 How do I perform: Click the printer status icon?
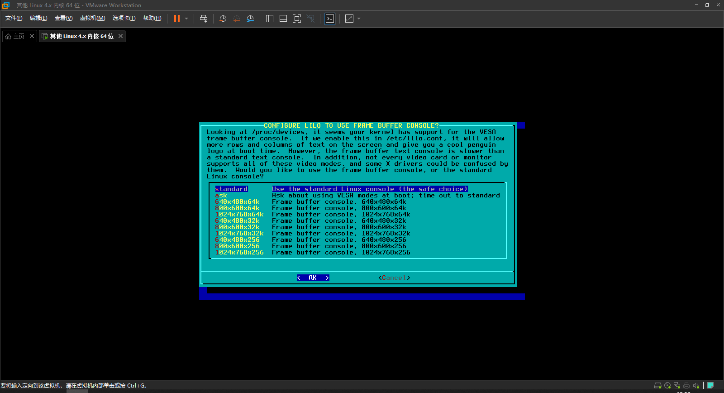click(686, 386)
